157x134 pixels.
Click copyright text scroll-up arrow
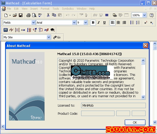[x=143, y=60]
